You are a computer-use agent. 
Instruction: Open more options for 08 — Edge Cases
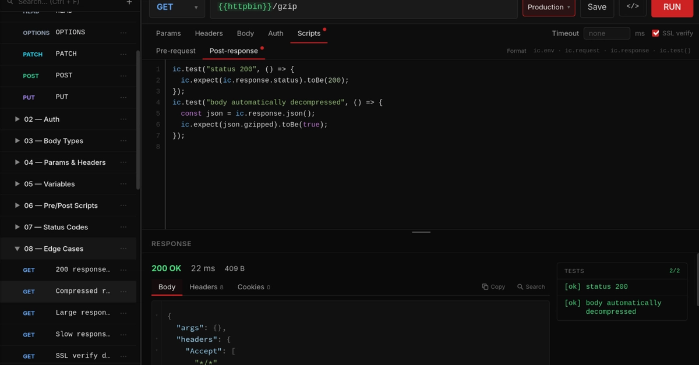123,249
